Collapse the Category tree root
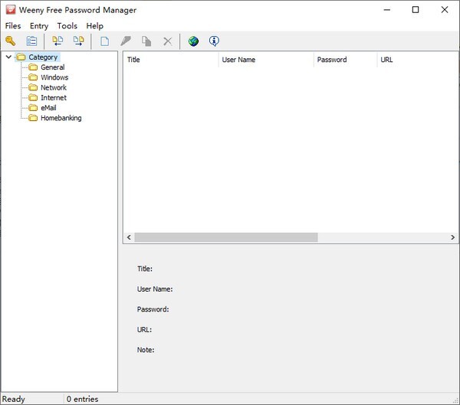Viewport: 460px width, 405px height. [8, 57]
